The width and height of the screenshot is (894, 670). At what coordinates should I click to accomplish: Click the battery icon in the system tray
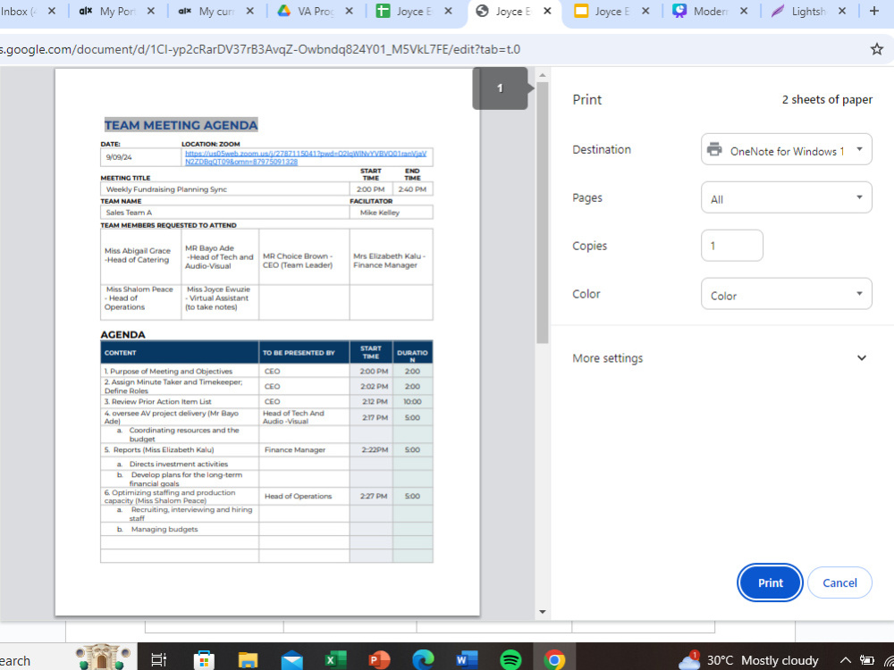[x=866, y=660]
